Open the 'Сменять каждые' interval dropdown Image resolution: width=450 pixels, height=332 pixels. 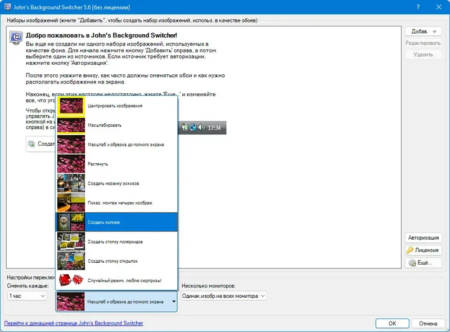[26, 295]
